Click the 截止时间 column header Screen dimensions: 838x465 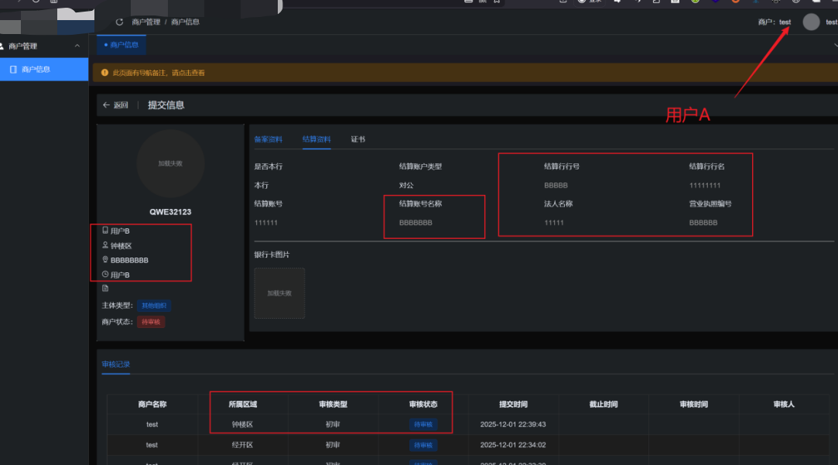604,404
